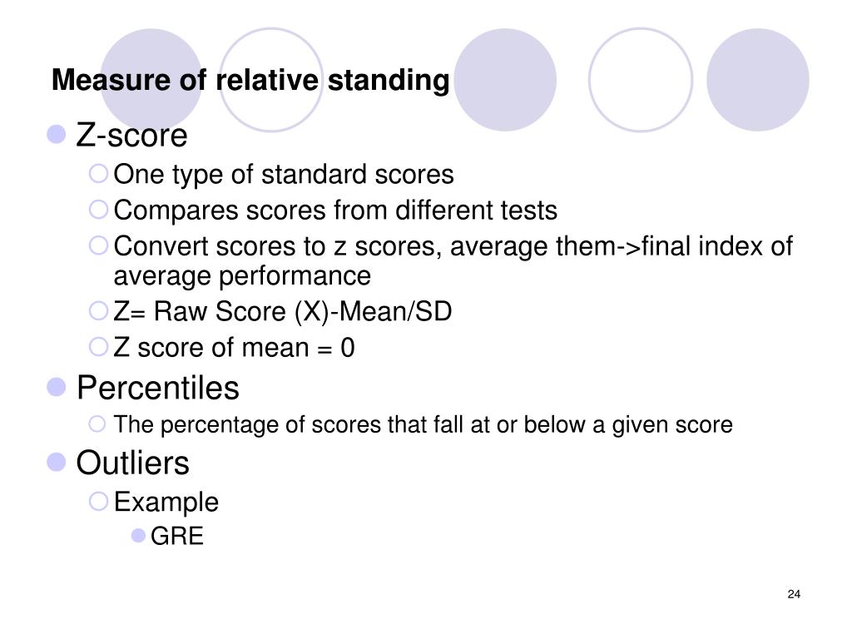Click the slide number 24
Viewport: 852px width, 639px height.
(x=794, y=594)
